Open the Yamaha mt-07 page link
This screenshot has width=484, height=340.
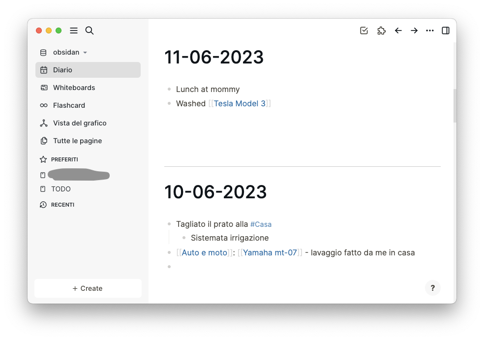(270, 252)
